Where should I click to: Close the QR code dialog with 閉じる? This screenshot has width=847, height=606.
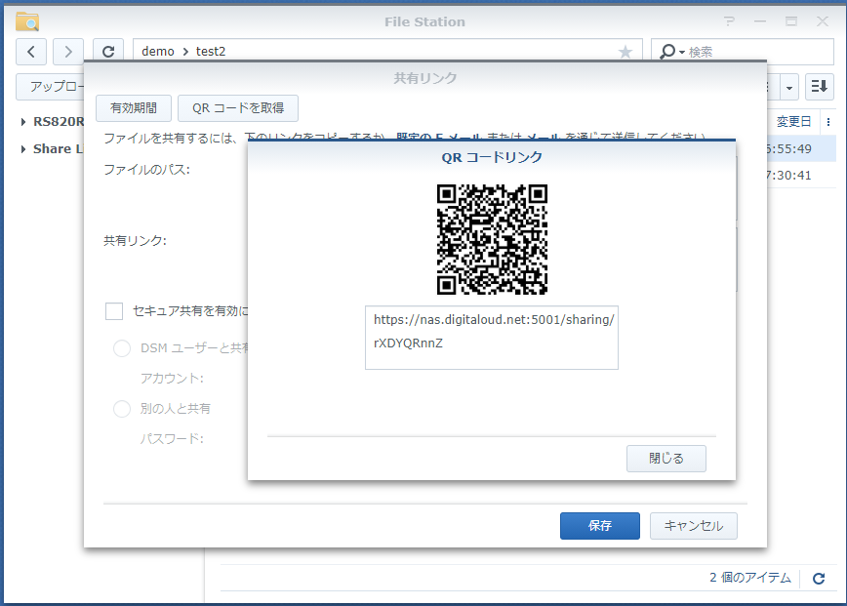(x=666, y=459)
